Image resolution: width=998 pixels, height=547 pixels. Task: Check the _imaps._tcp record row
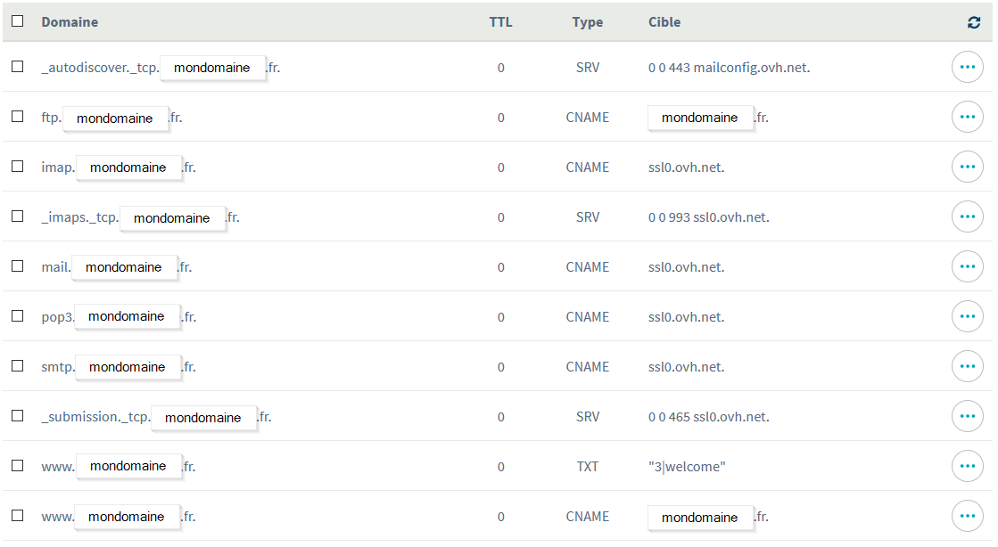click(x=18, y=216)
